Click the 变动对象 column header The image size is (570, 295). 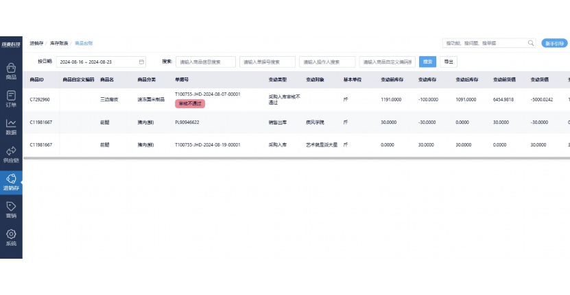point(315,79)
